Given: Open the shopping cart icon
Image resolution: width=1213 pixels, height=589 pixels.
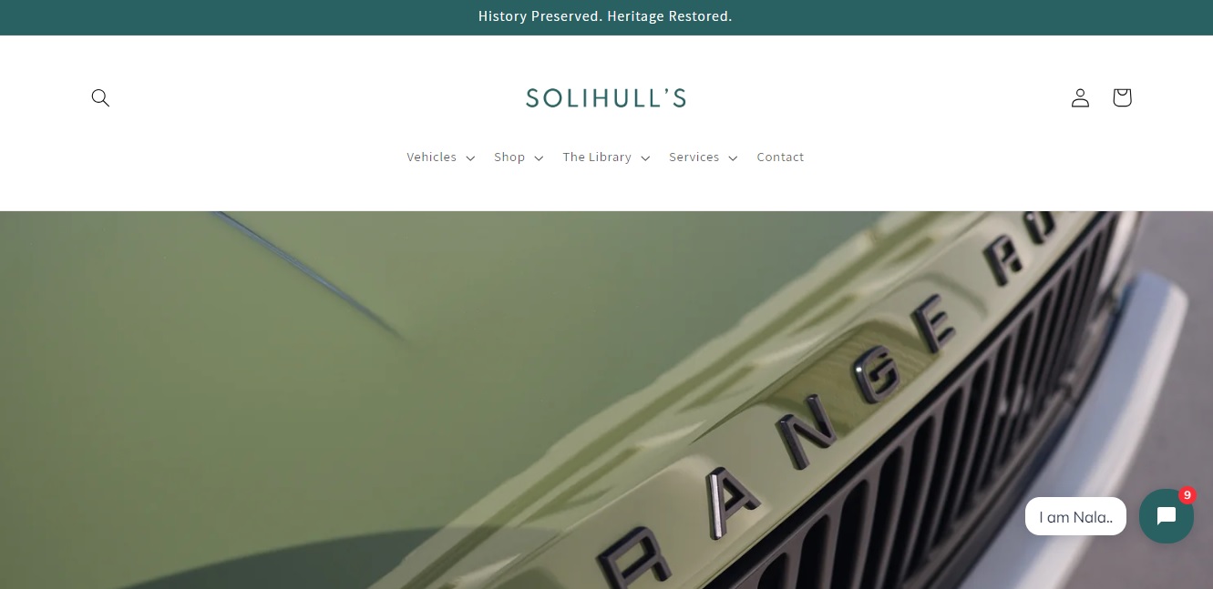Looking at the screenshot, I should click(1122, 97).
